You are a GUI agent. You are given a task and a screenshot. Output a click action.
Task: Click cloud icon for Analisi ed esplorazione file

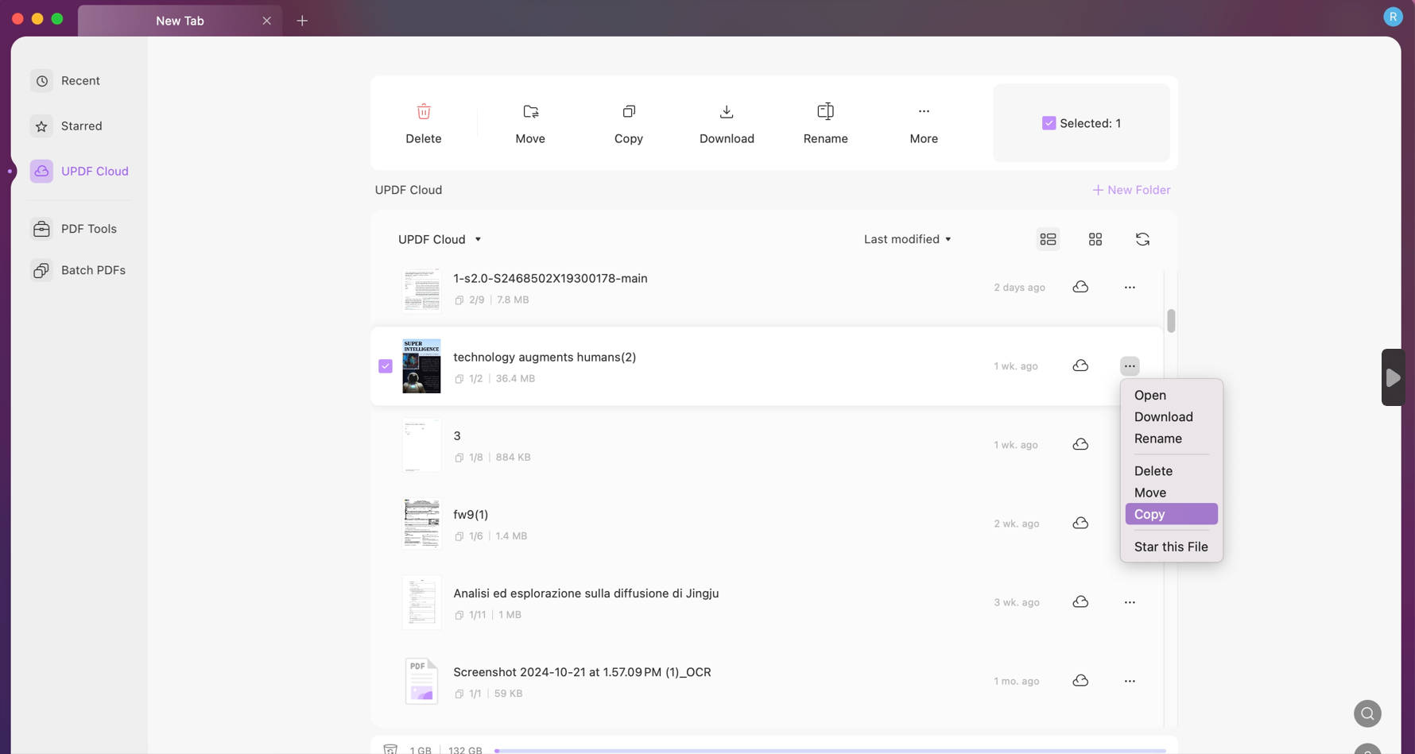pyautogui.click(x=1080, y=601)
